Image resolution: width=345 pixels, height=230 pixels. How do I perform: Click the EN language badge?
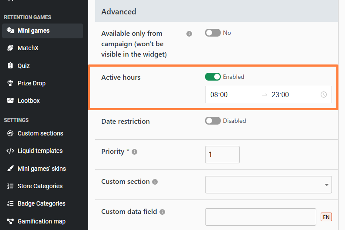tap(326, 216)
